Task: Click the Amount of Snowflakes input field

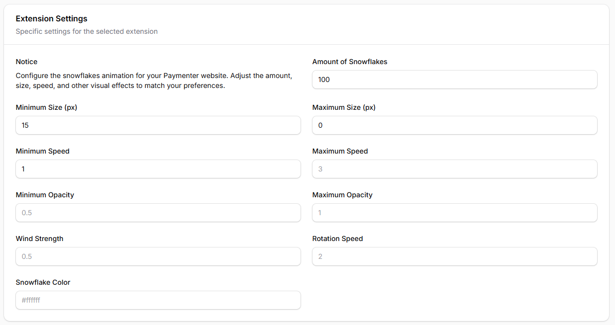Action: 454,80
